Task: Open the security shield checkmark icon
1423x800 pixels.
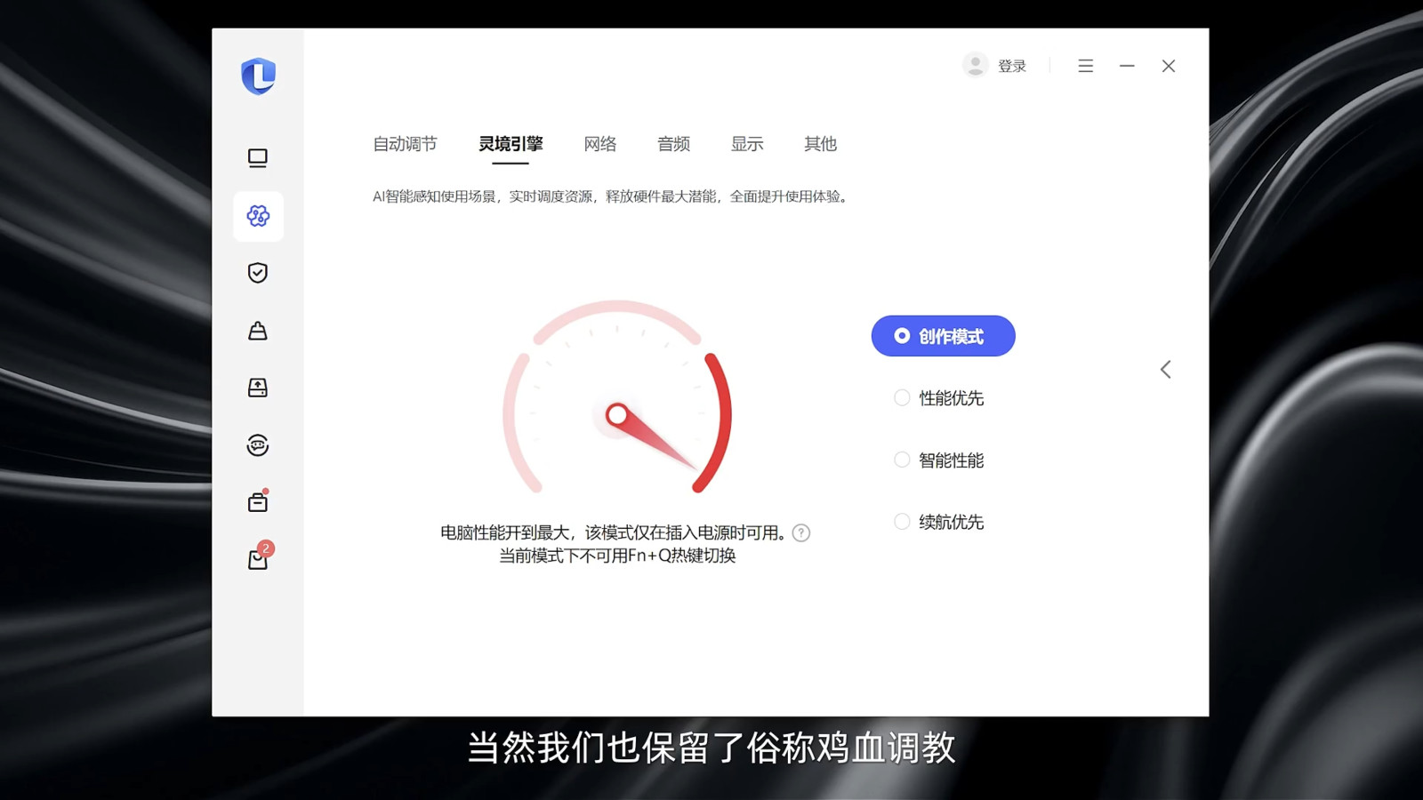Action: [258, 273]
